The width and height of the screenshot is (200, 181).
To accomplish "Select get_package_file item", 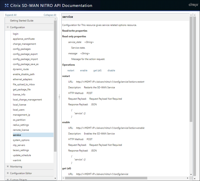I will click(22, 89).
